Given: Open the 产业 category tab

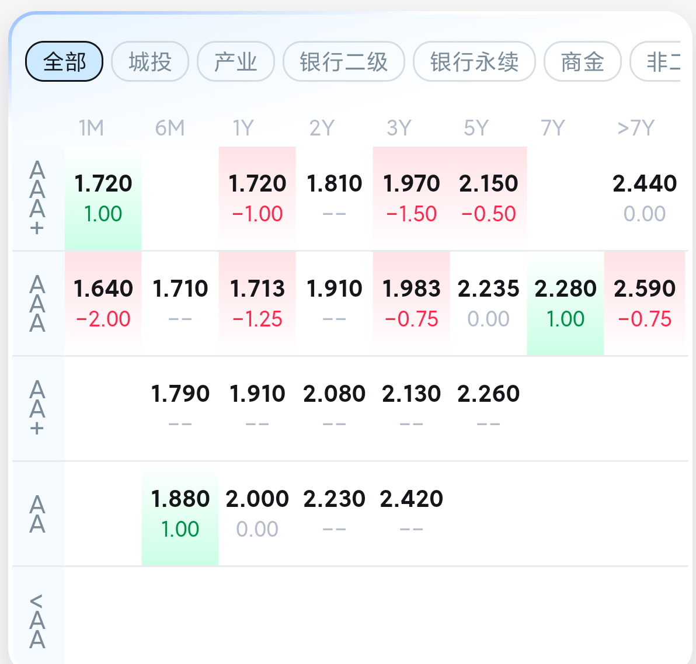Looking at the screenshot, I should pyautogui.click(x=236, y=61).
